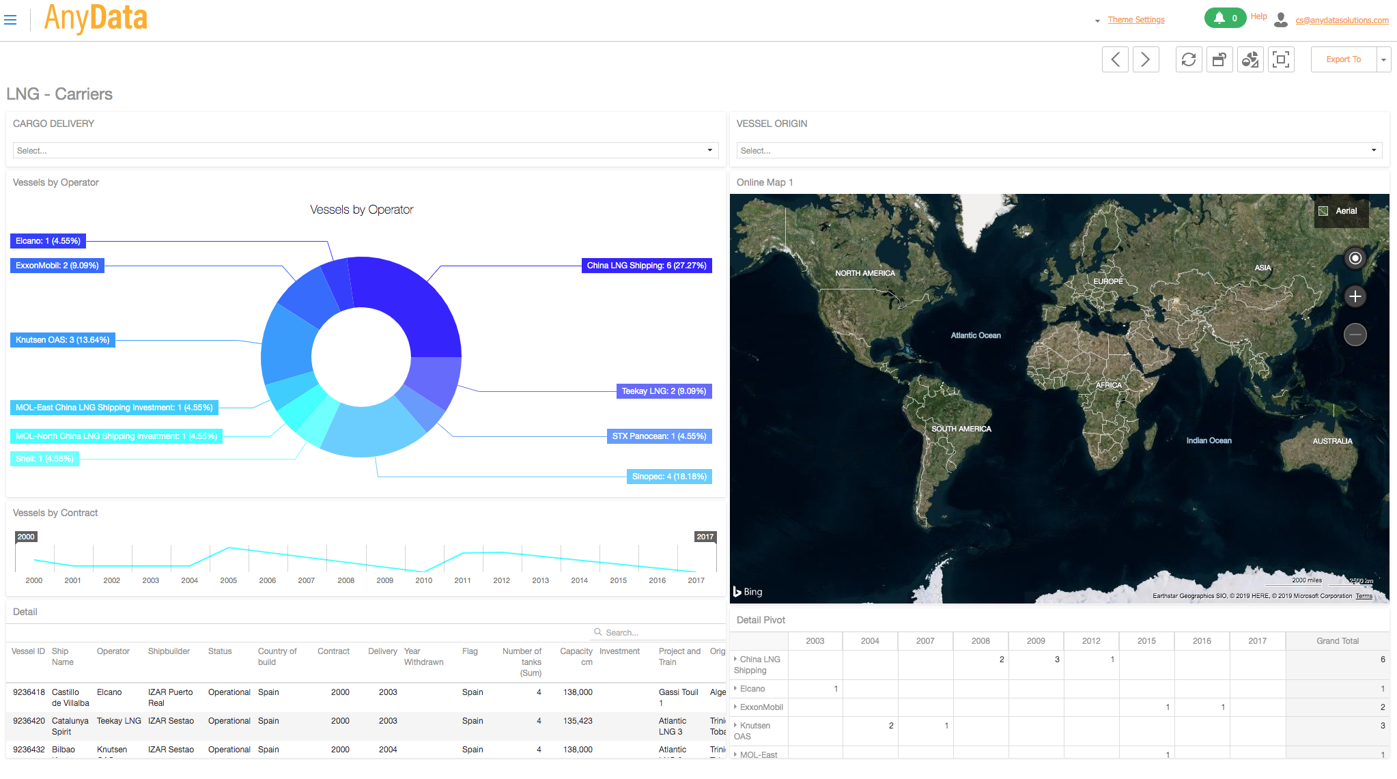Click the Export To button

(1343, 59)
